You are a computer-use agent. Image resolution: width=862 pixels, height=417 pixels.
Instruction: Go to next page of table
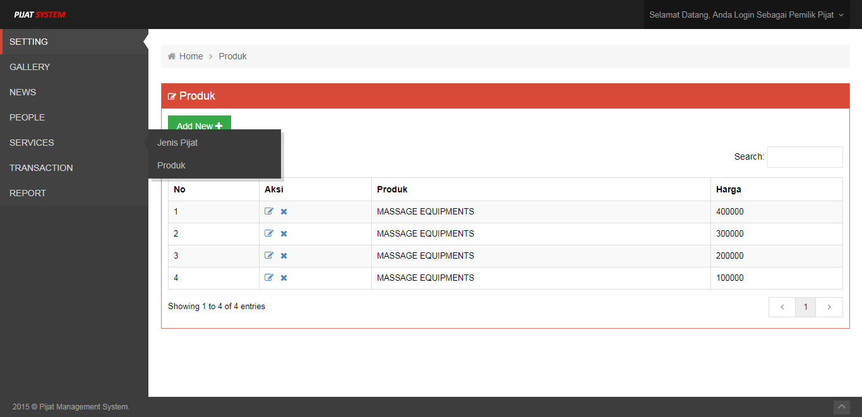pyautogui.click(x=829, y=307)
